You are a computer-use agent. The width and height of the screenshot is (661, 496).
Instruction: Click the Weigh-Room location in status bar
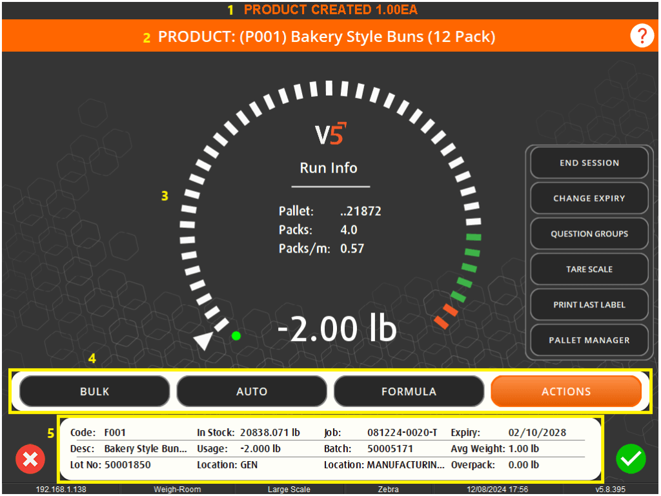(x=177, y=489)
